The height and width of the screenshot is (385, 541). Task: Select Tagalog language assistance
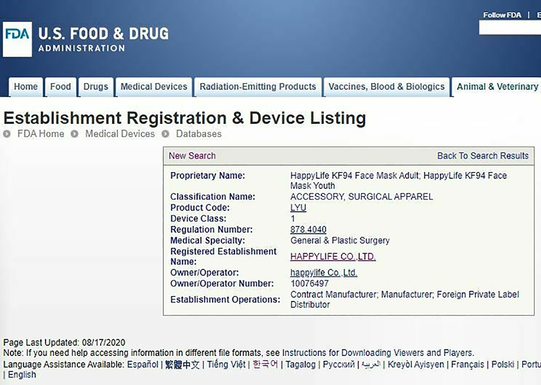[x=300, y=365]
